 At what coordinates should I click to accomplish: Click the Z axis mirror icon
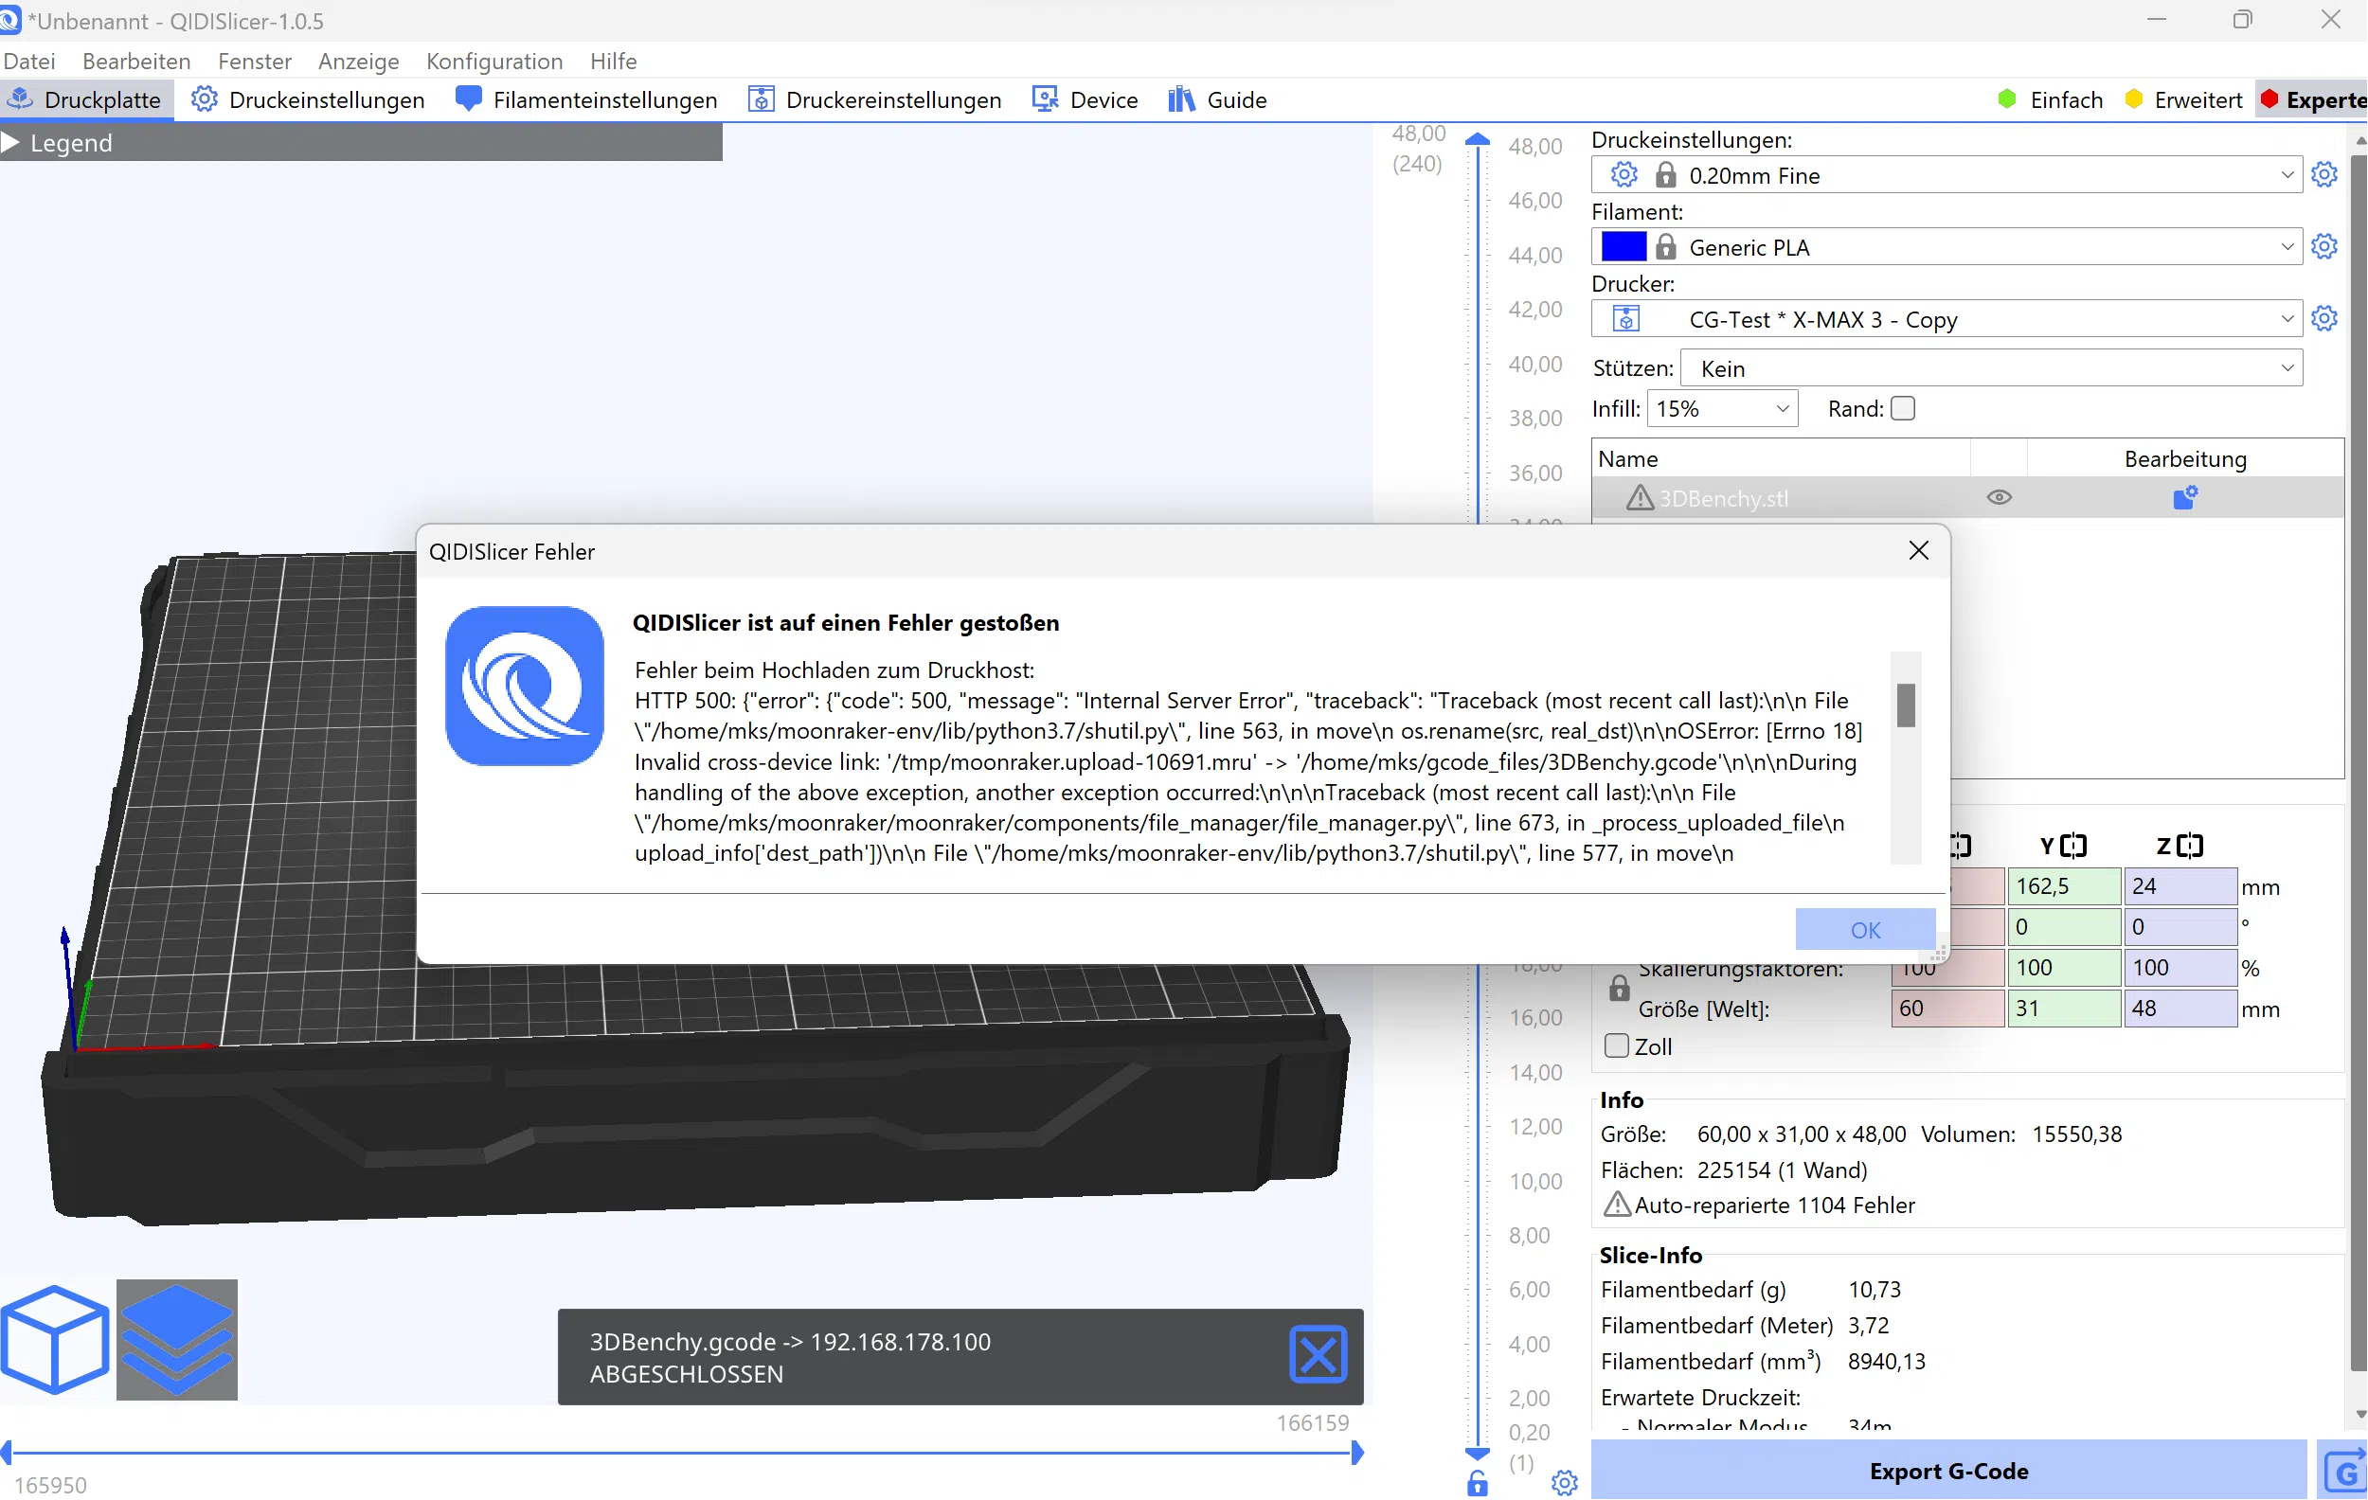(2190, 846)
